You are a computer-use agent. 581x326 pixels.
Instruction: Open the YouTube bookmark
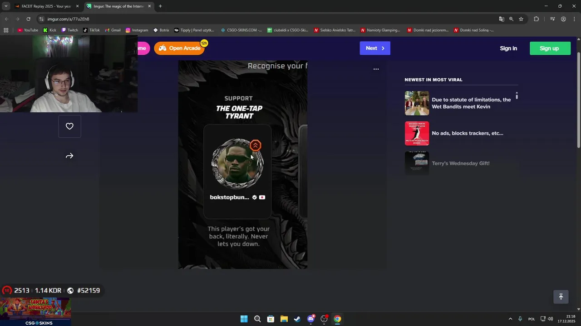(28, 30)
